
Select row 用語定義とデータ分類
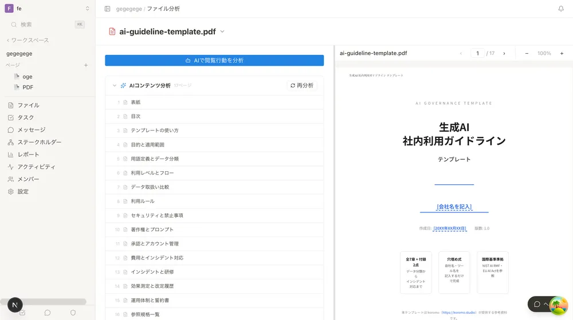pos(214,159)
